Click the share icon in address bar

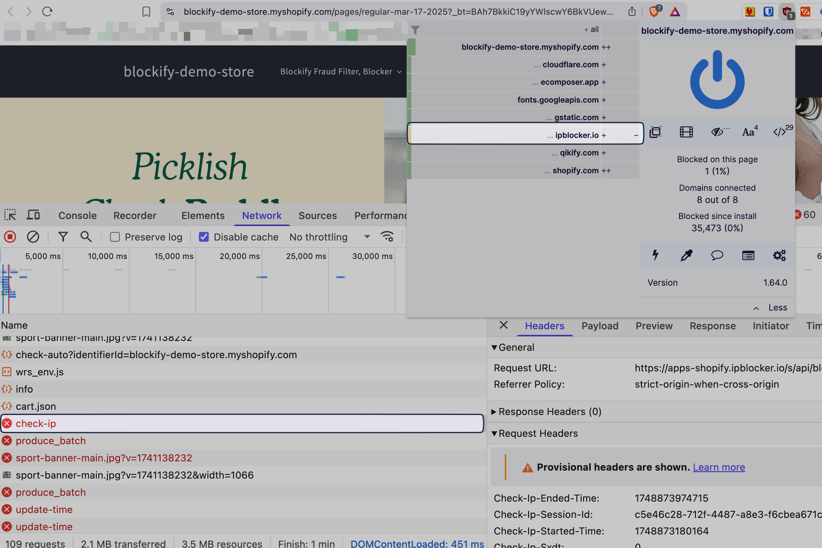pos(632,12)
